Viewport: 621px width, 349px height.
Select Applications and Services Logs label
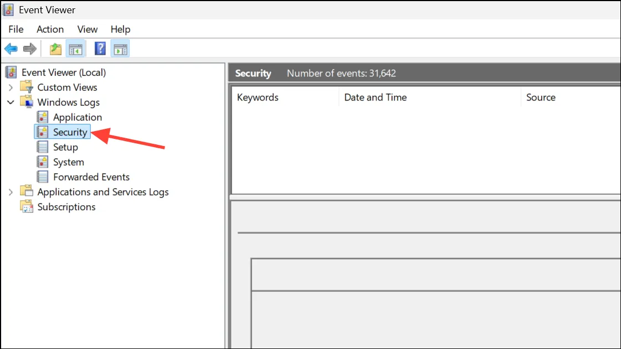103,192
